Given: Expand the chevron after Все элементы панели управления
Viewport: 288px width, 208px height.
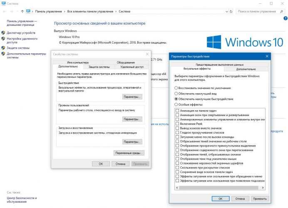Looking at the screenshot, I should point(116,11).
